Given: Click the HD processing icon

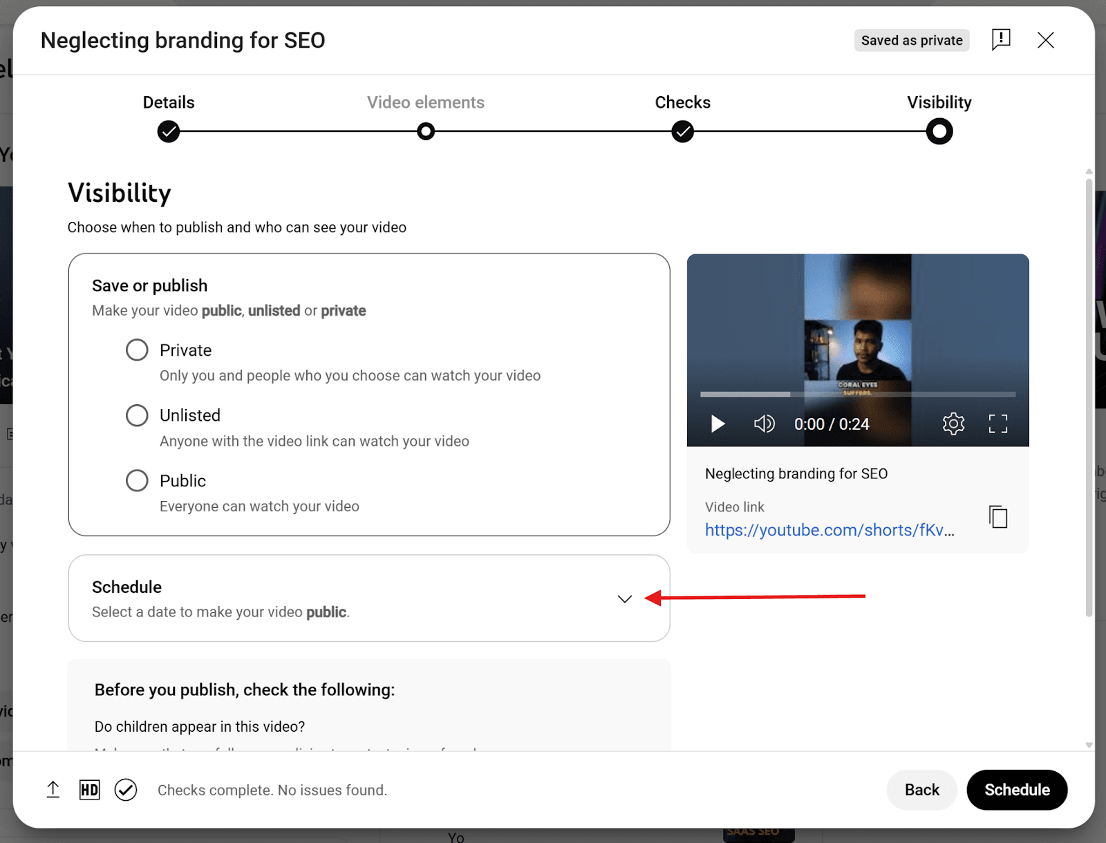Looking at the screenshot, I should click(90, 790).
